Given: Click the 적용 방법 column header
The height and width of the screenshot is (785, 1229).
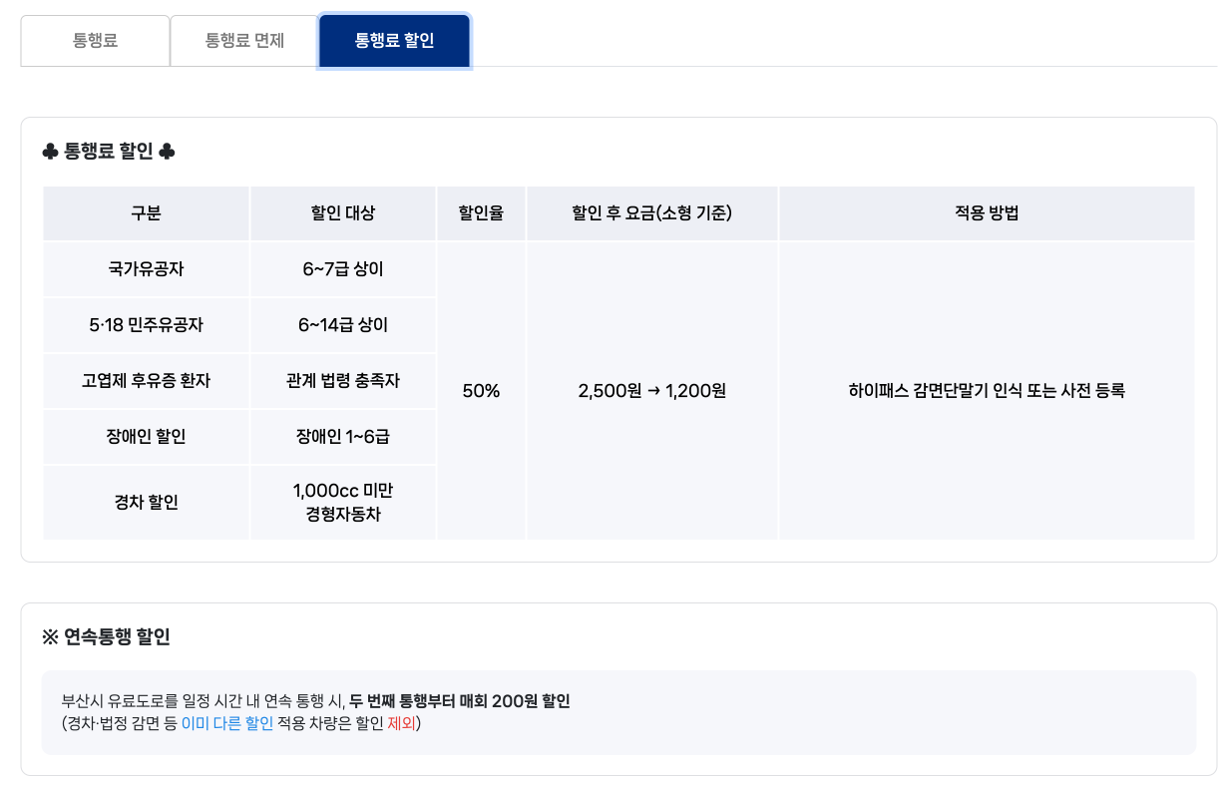Looking at the screenshot, I should [x=987, y=212].
